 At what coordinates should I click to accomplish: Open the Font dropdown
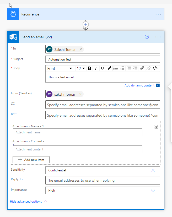click(x=60, y=68)
